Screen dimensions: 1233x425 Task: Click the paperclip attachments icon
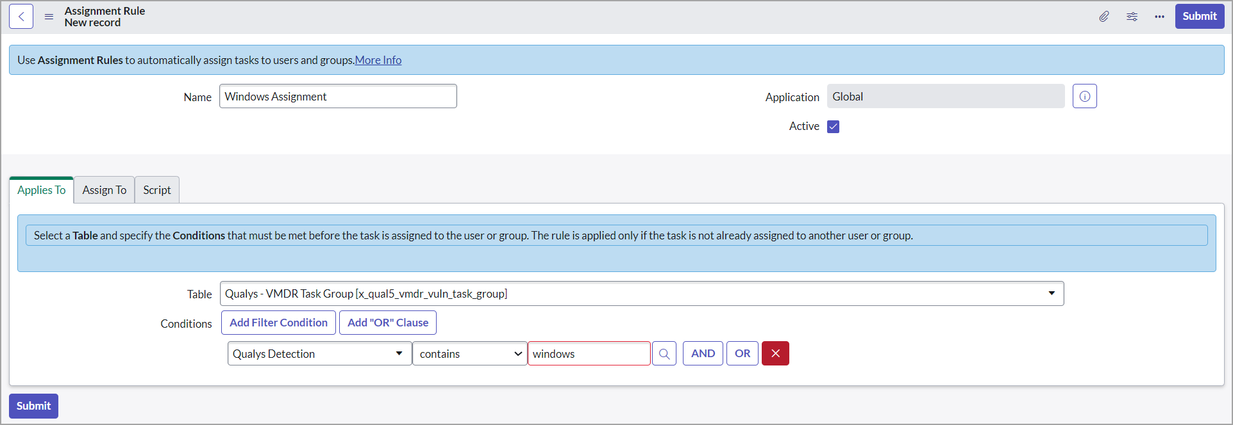(x=1103, y=17)
